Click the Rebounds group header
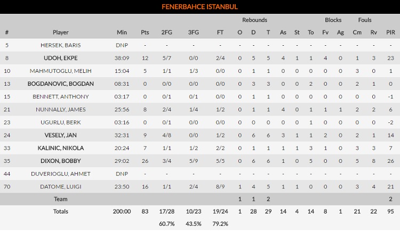 point(254,20)
